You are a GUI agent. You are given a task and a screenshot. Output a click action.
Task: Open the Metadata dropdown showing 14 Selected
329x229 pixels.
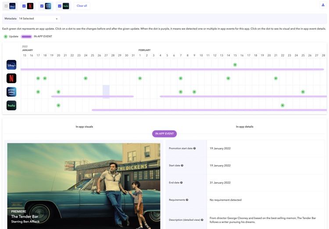39,19
